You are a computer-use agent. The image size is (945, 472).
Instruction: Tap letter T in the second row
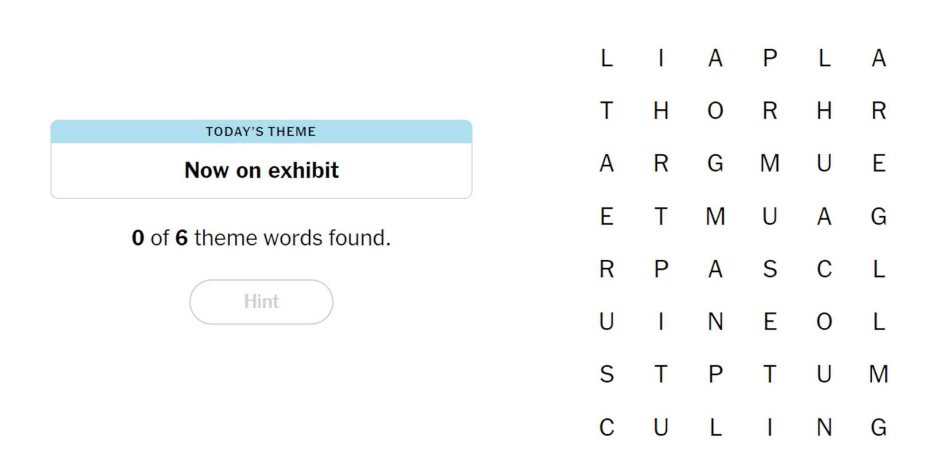[x=607, y=110]
